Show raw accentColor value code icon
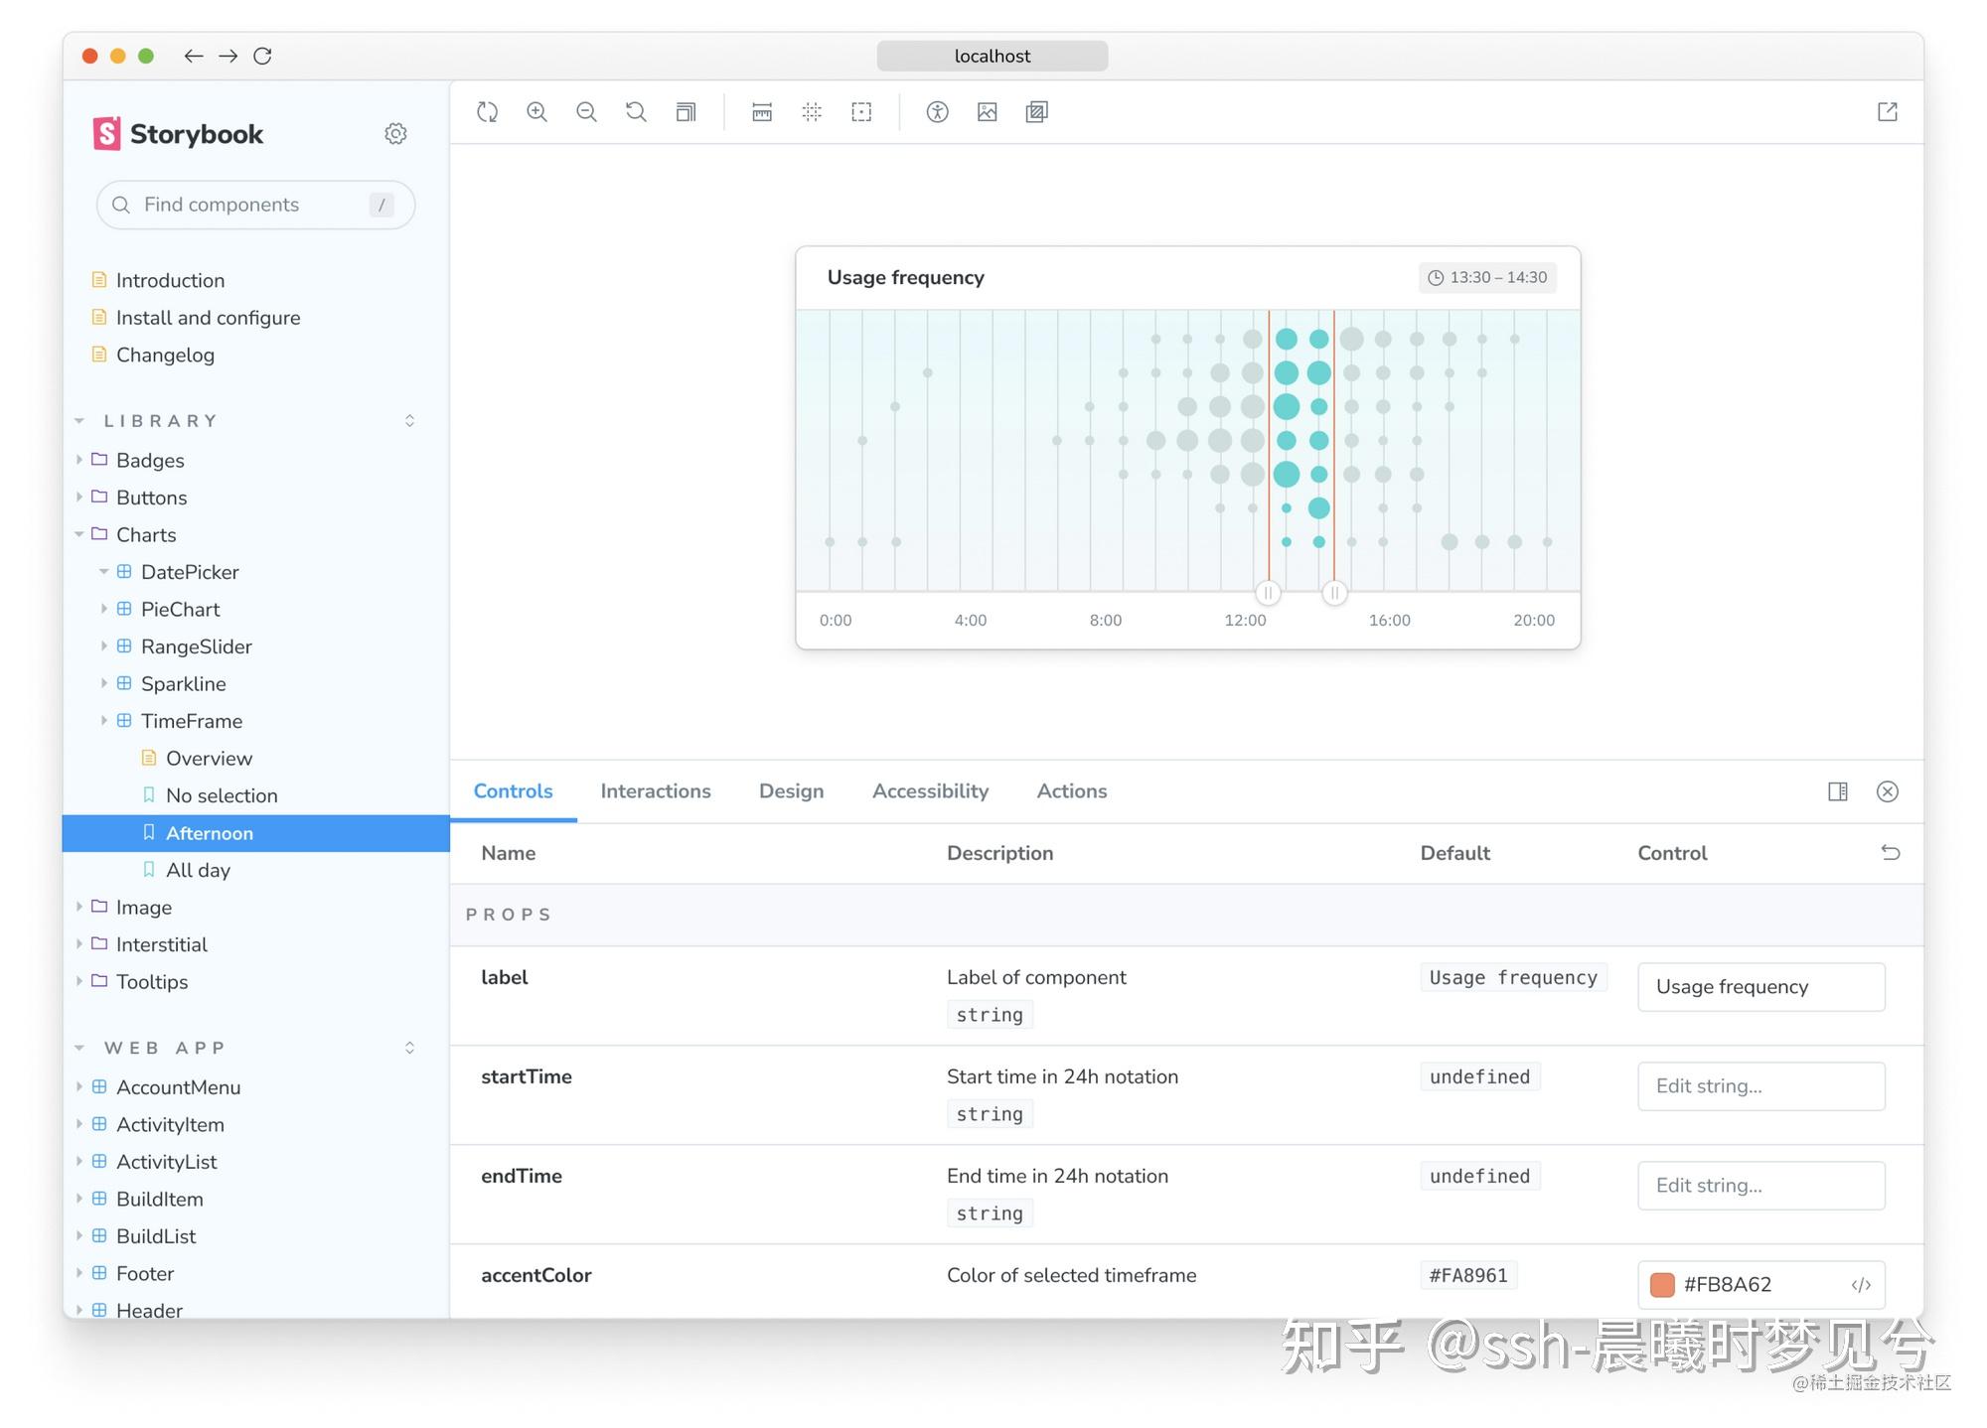 click(1861, 1285)
